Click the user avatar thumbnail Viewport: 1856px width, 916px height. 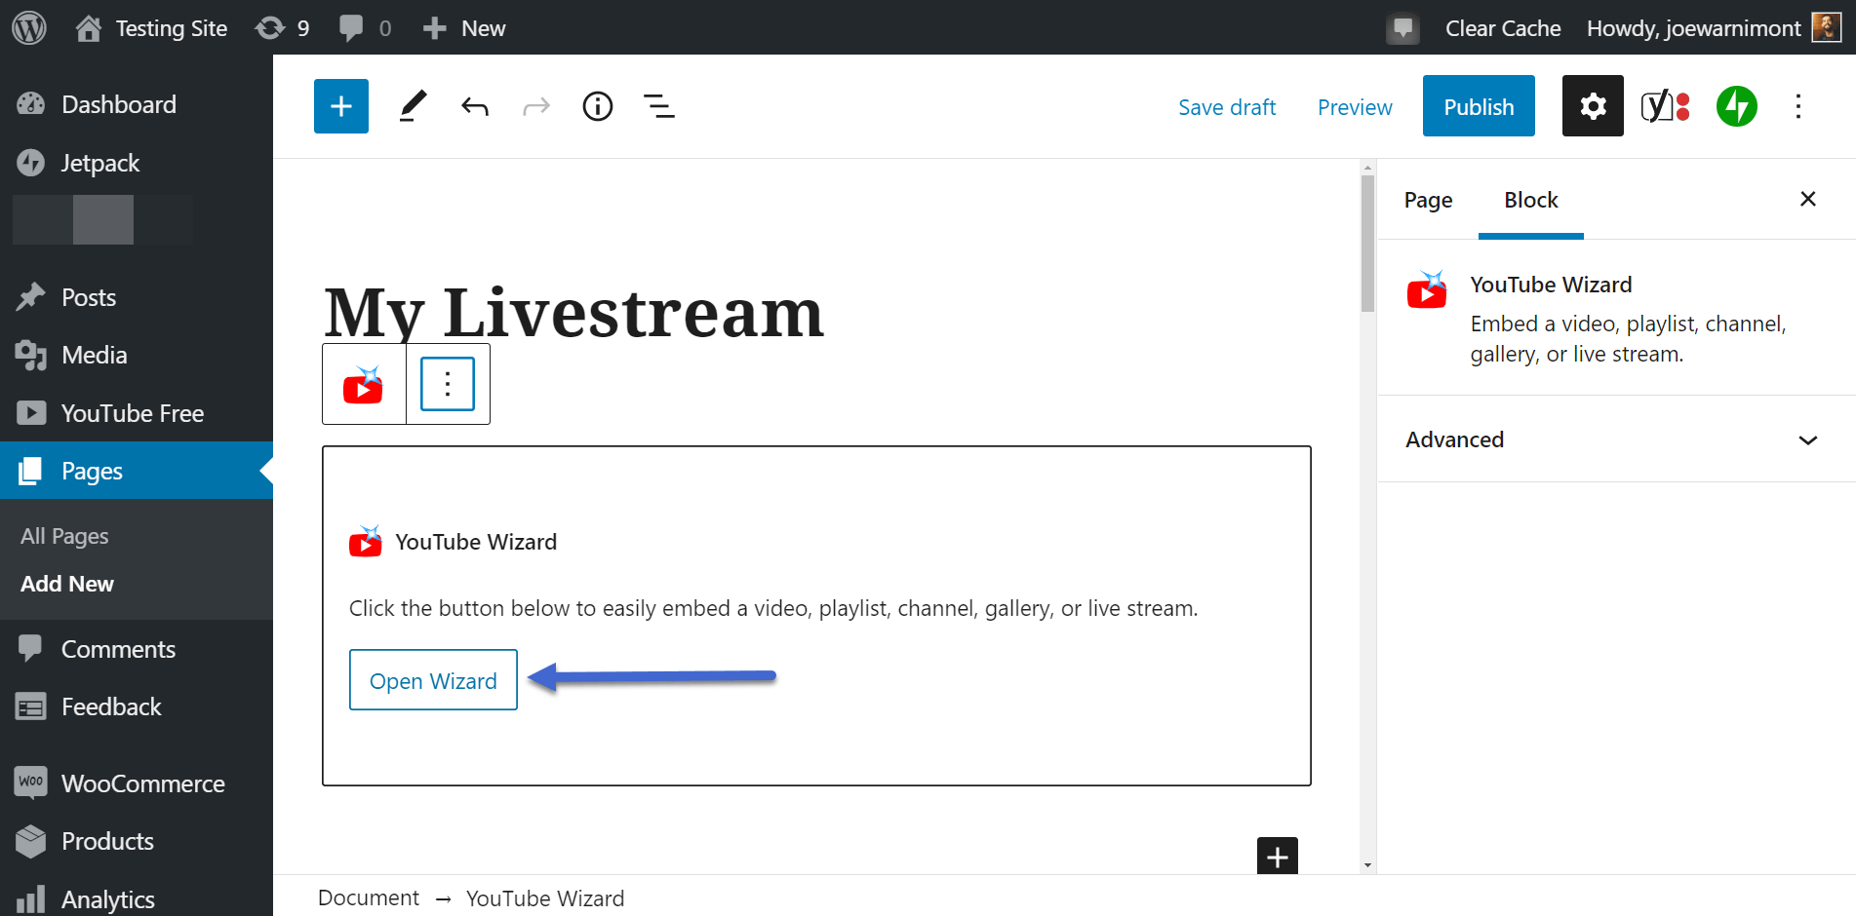[1826, 27]
